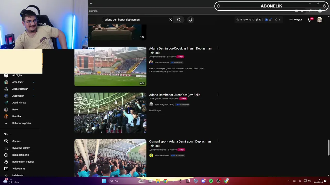Click the >100x badge on the Çav Bella video
330x185 pixels.
[x=183, y=99]
